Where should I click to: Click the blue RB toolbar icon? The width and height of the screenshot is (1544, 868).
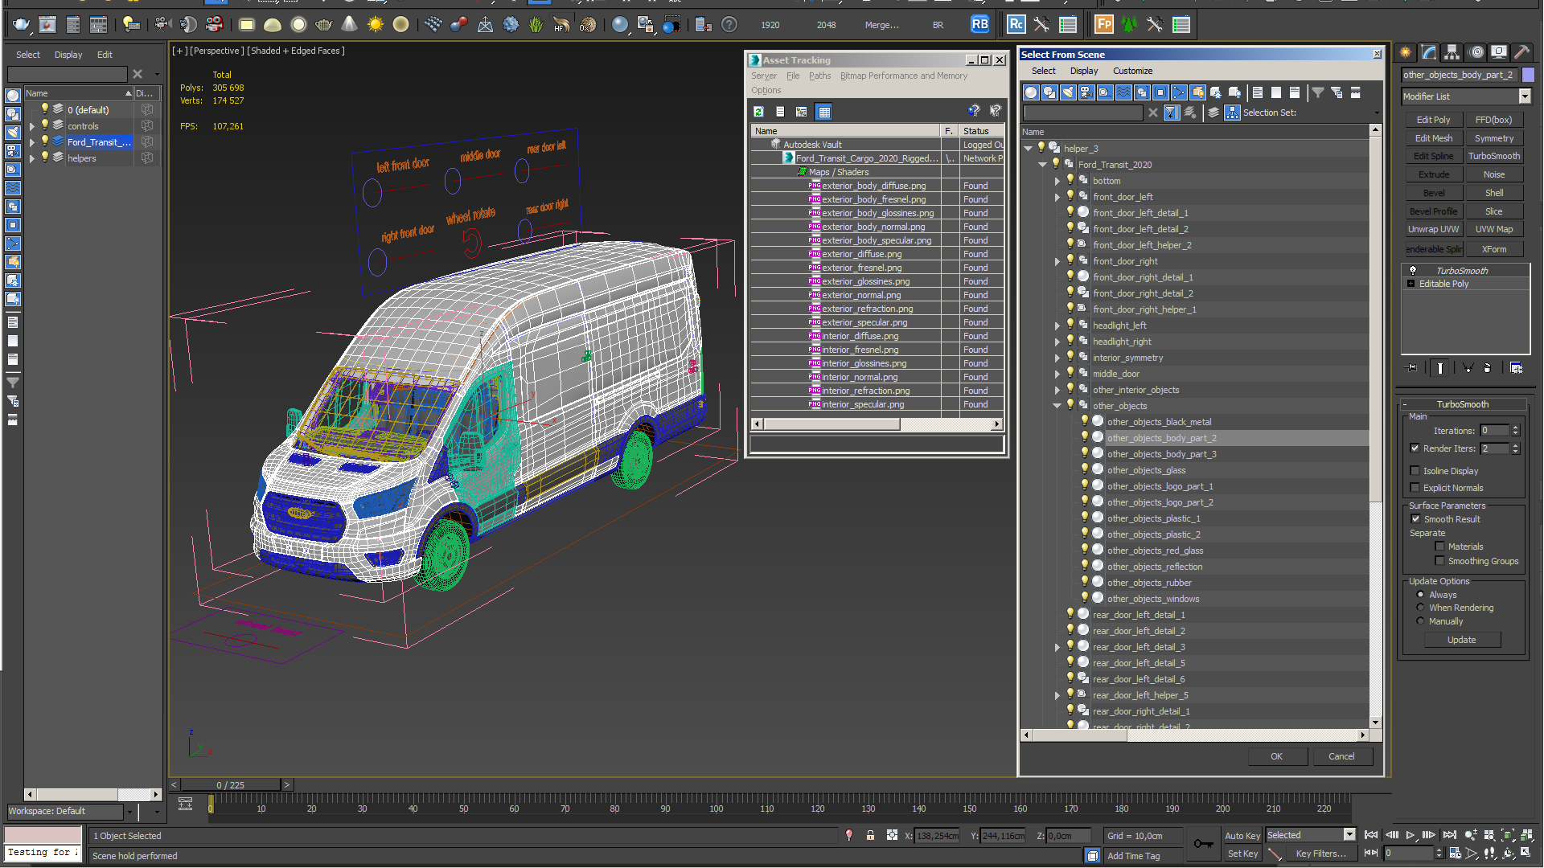click(x=979, y=25)
